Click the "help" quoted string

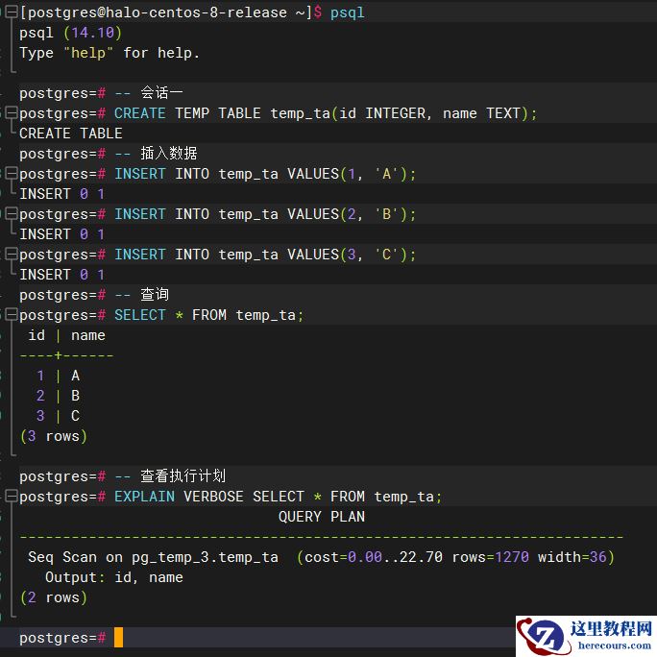pyautogui.click(x=88, y=53)
